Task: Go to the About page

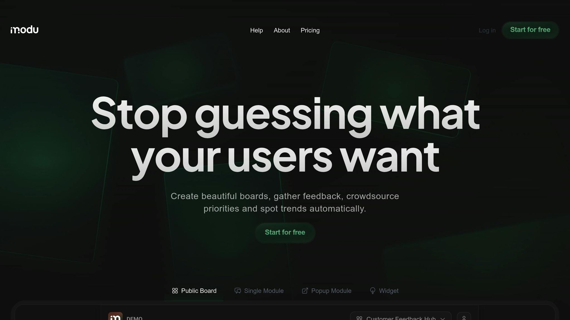Action: (282, 30)
